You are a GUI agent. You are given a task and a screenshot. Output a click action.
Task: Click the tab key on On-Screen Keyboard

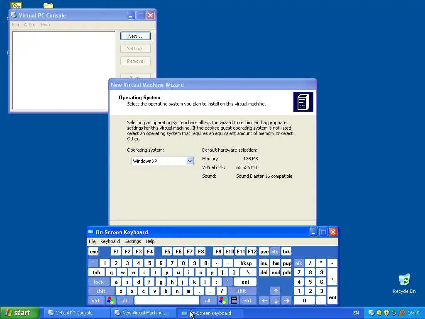pos(96,272)
